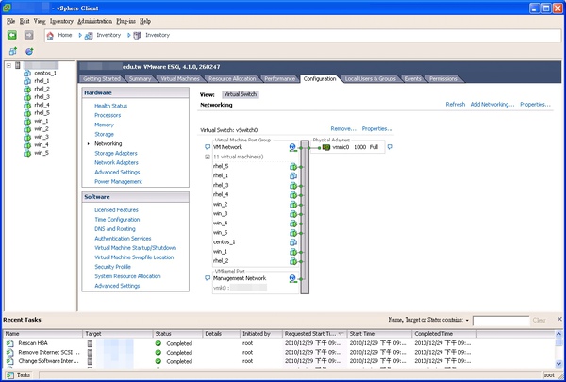Click the Virtual Switch view button

(x=240, y=94)
